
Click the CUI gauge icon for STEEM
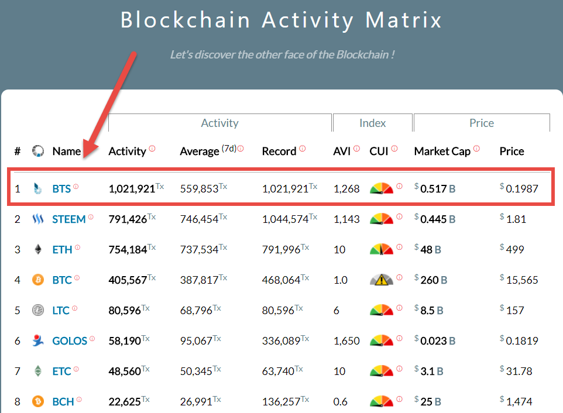(x=382, y=219)
